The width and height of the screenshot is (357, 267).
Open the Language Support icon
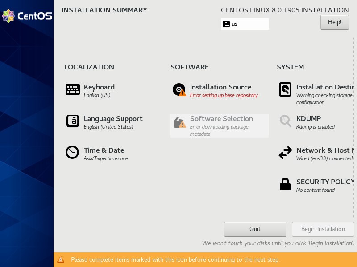point(73,121)
